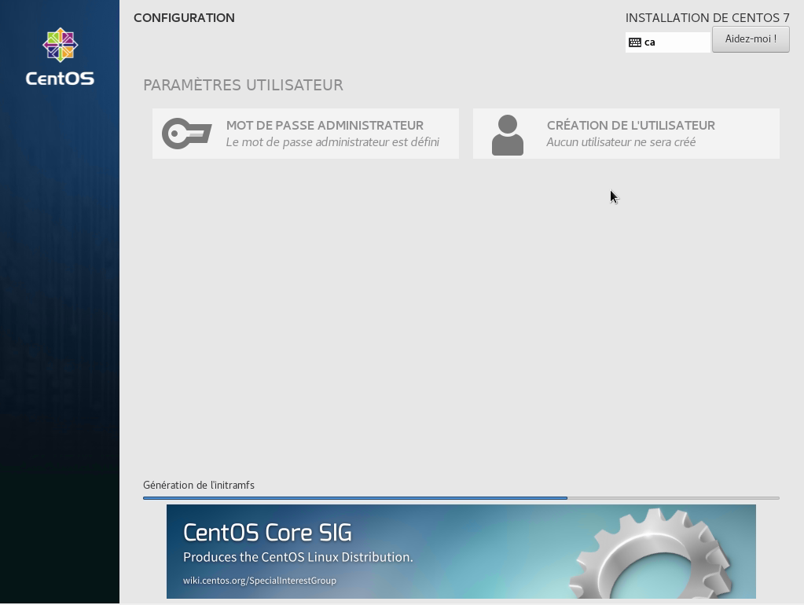Click "Produces the CentOS Linux Distribution" banner text
This screenshot has height=605, width=804.
pyautogui.click(x=298, y=557)
